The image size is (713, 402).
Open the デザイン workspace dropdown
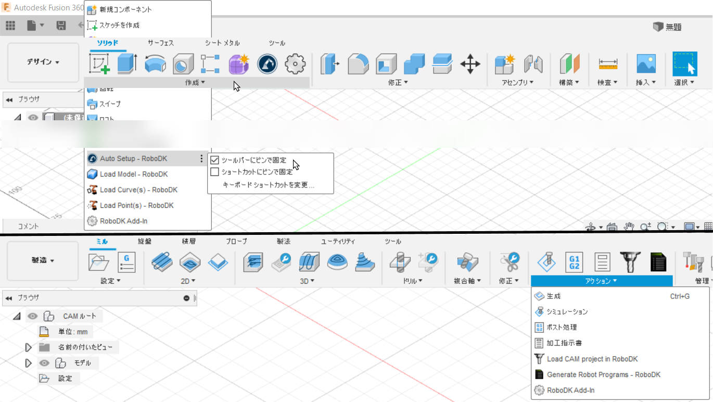[x=43, y=62]
